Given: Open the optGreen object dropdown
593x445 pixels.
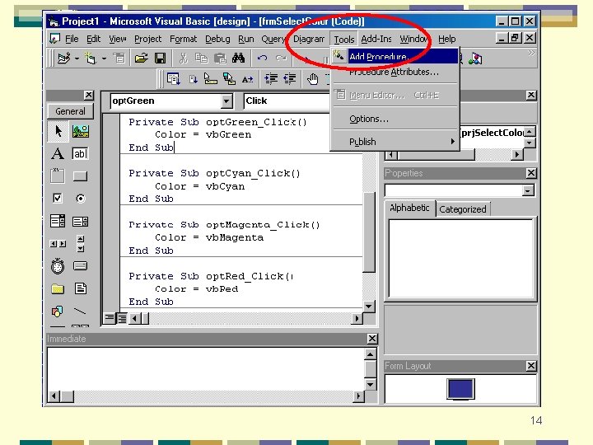Looking at the screenshot, I should [226, 101].
